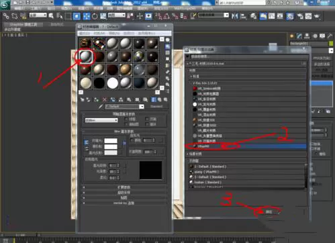This screenshot has height=243, width=335.
Task: Click Make Material Copy icon
Action: click(x=113, y=99)
